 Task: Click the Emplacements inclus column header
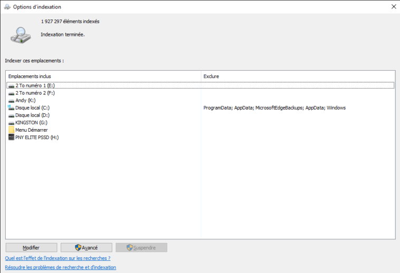pos(103,76)
